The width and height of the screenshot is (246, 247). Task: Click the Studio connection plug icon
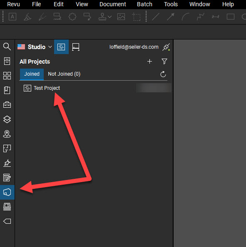(166, 47)
